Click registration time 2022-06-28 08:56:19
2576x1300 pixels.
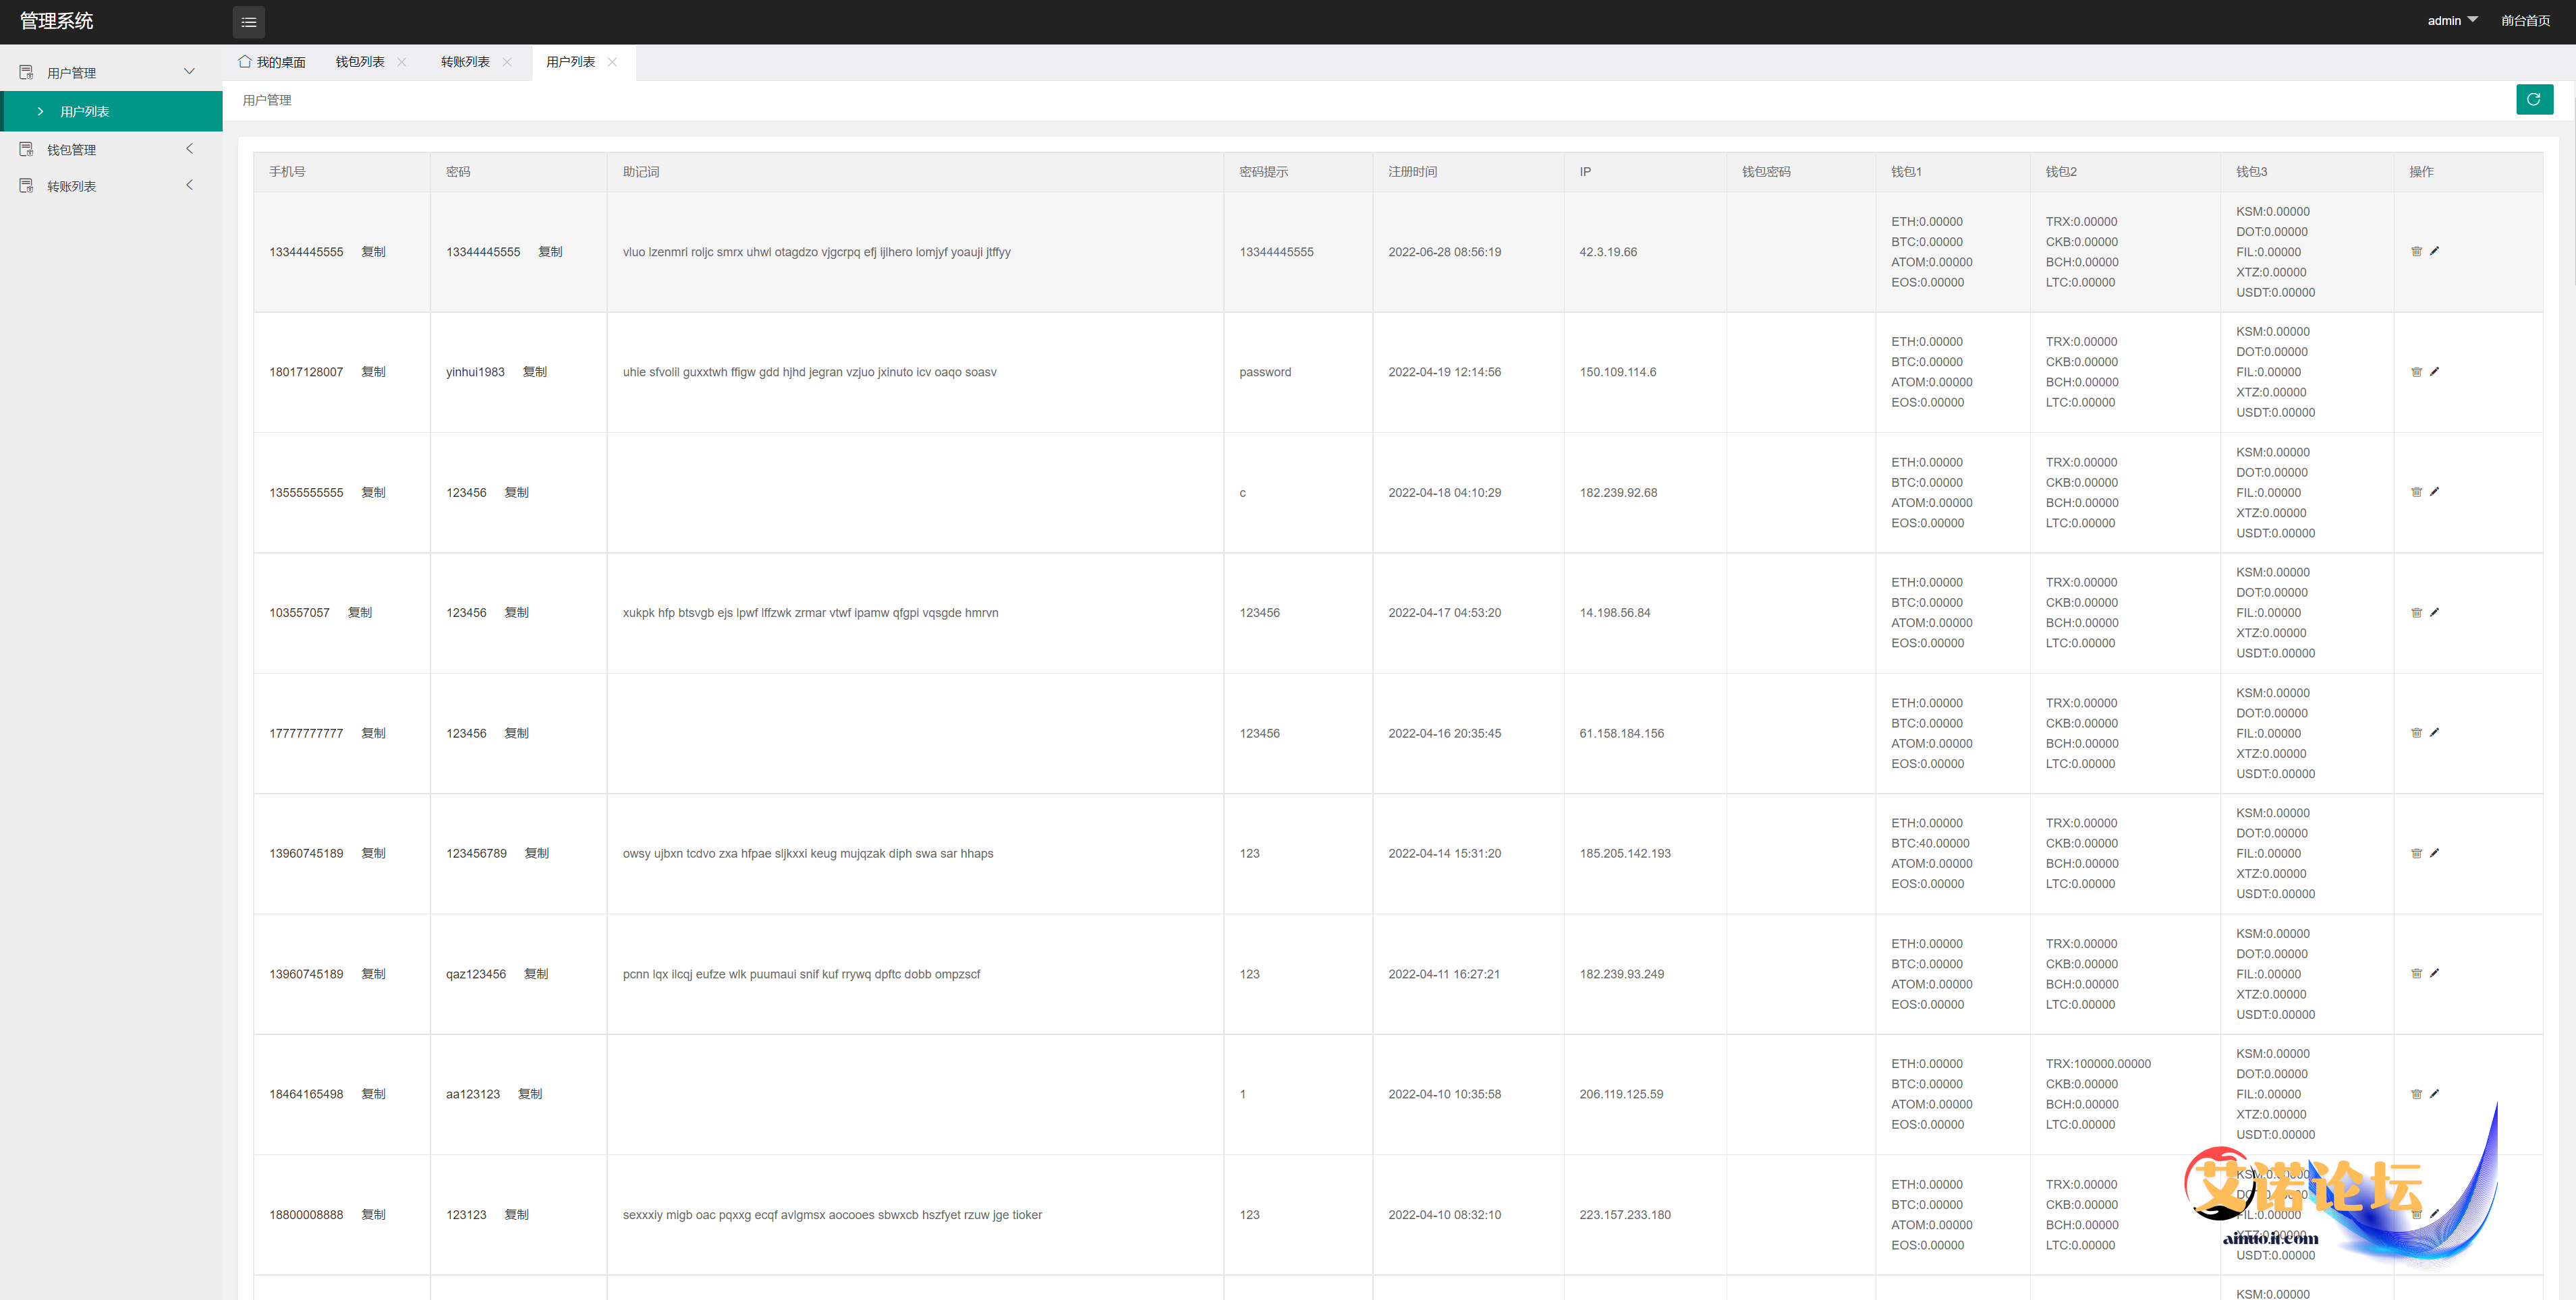click(1444, 252)
